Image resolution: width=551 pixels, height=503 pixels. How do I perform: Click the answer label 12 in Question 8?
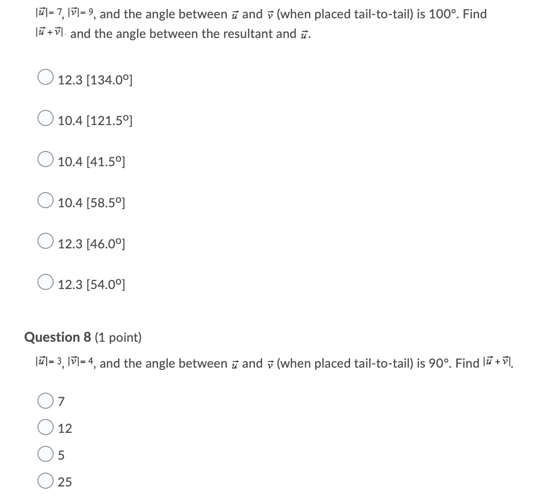65,428
